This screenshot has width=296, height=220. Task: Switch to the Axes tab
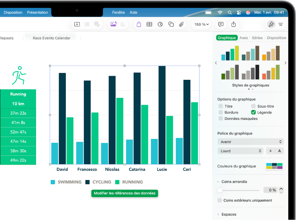243,38
